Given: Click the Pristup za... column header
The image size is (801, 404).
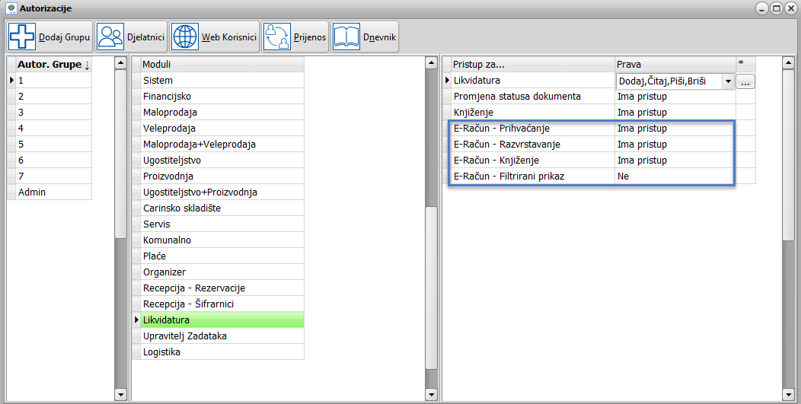Looking at the screenshot, I should pos(479,65).
